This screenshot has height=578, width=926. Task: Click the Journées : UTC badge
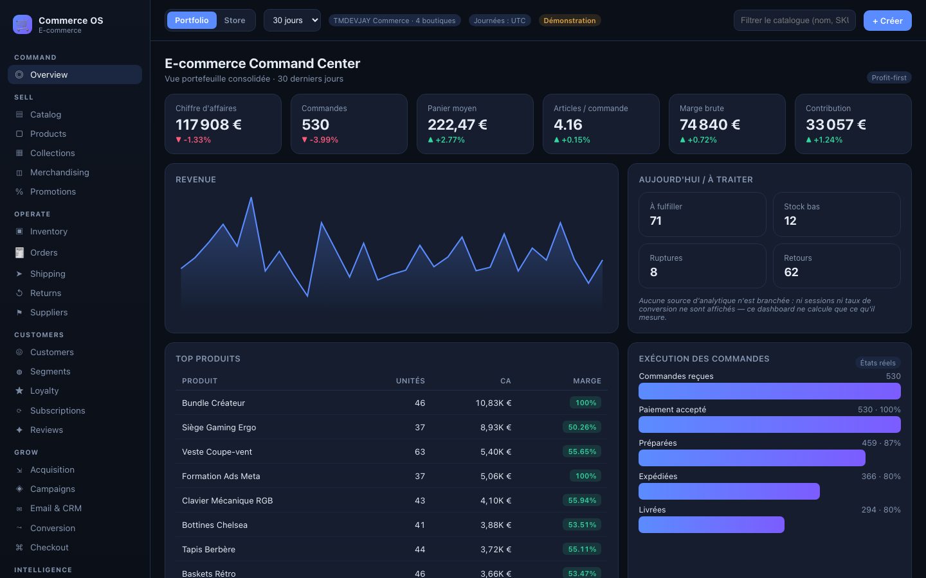pos(500,21)
